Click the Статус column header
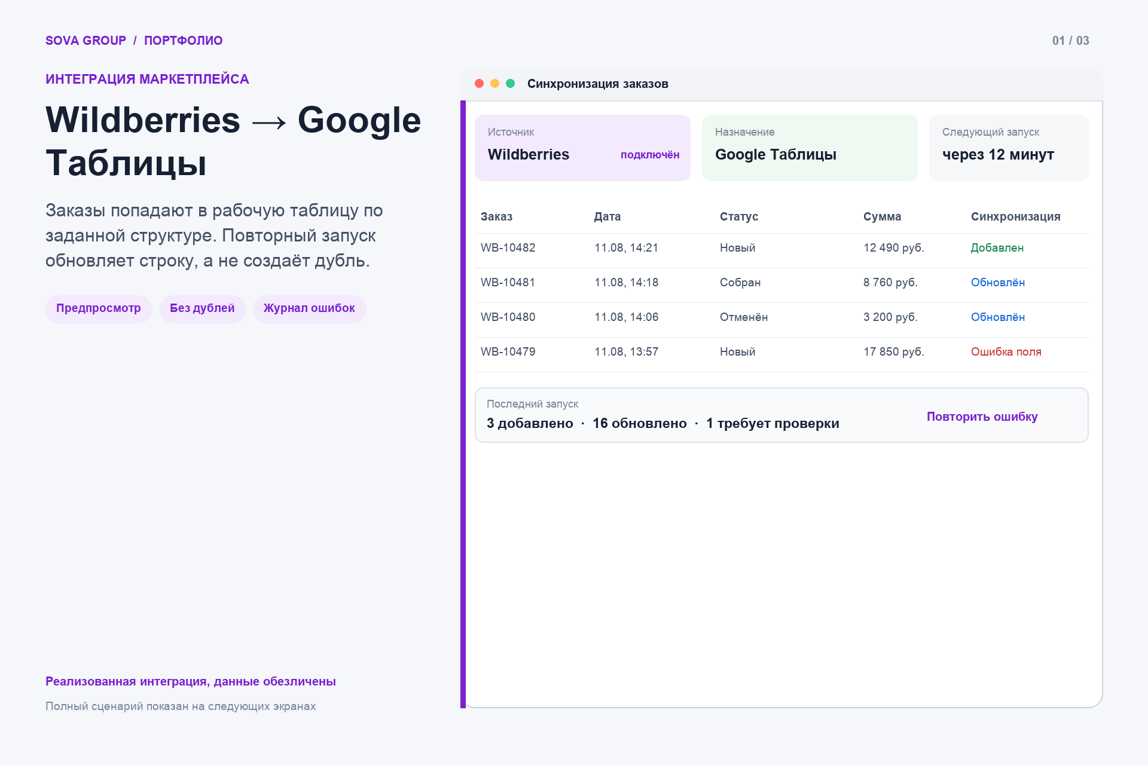The image size is (1148, 765). pyautogui.click(x=739, y=216)
